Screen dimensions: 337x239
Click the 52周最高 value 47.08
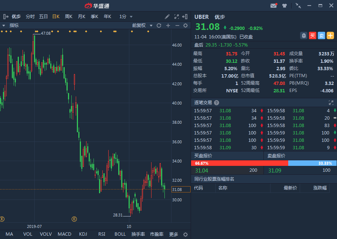(279, 83)
